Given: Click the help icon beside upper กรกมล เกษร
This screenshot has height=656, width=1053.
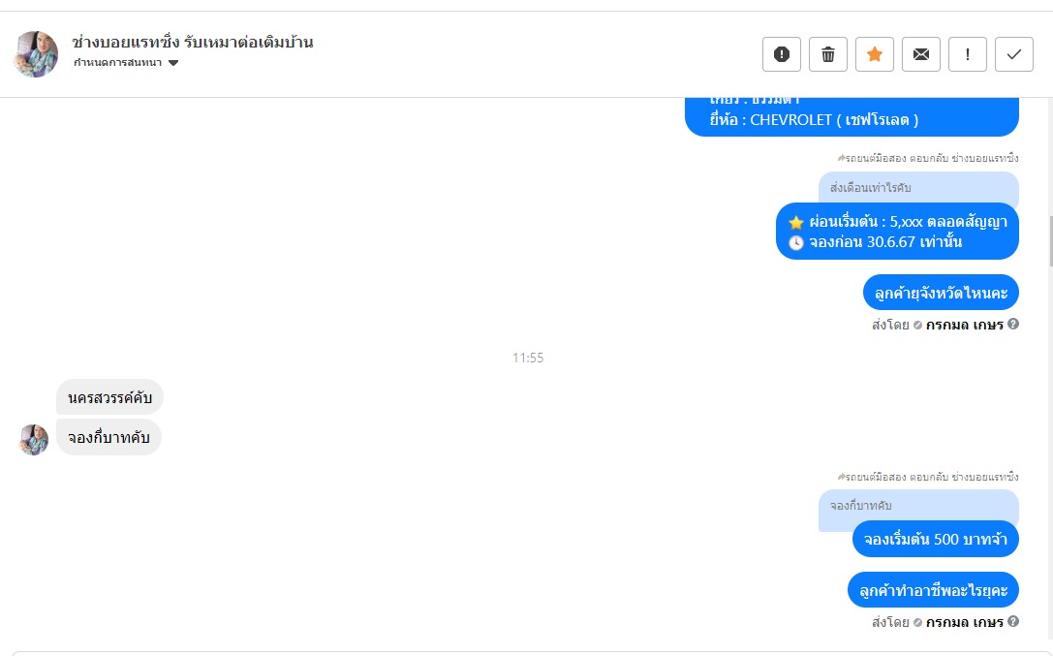Looking at the screenshot, I should (1013, 324).
